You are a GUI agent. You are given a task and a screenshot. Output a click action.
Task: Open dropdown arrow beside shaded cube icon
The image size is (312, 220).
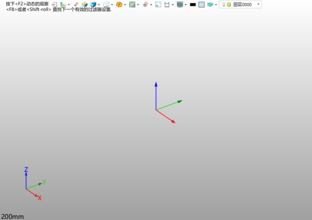[x=99, y=5]
